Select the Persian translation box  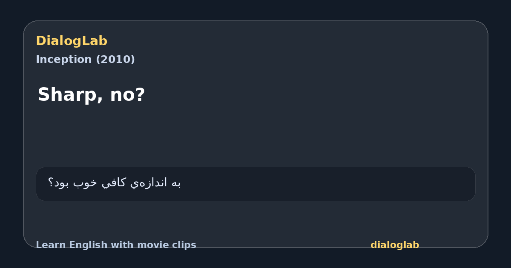coord(255,184)
